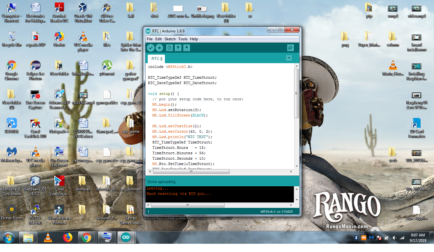Create a new sketch with New icon
The image size is (434, 252).
(x=170, y=48)
